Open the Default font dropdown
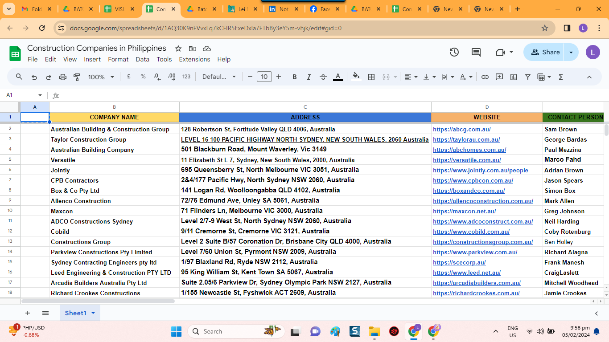This screenshot has width=609, height=342. point(219,77)
